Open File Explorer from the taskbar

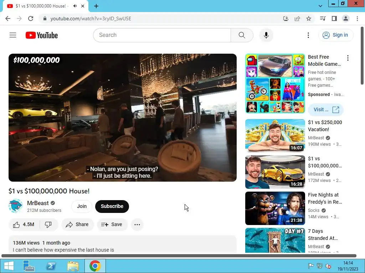73,266
